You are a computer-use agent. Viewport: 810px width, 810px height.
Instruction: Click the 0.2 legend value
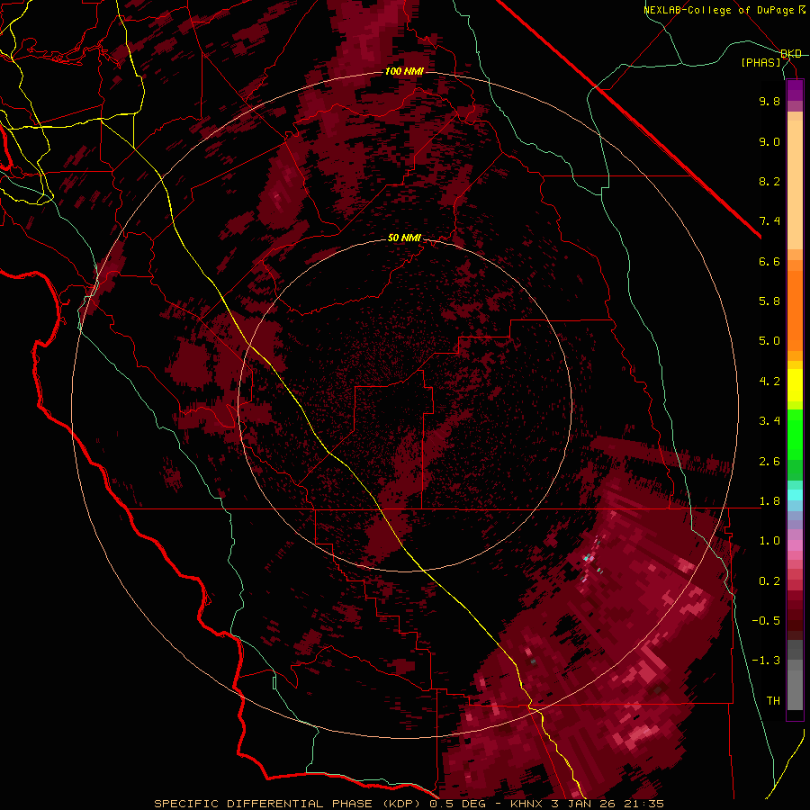click(769, 581)
